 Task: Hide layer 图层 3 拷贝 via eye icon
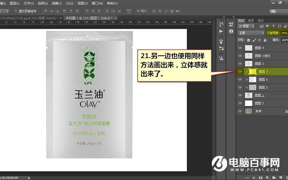(240, 56)
